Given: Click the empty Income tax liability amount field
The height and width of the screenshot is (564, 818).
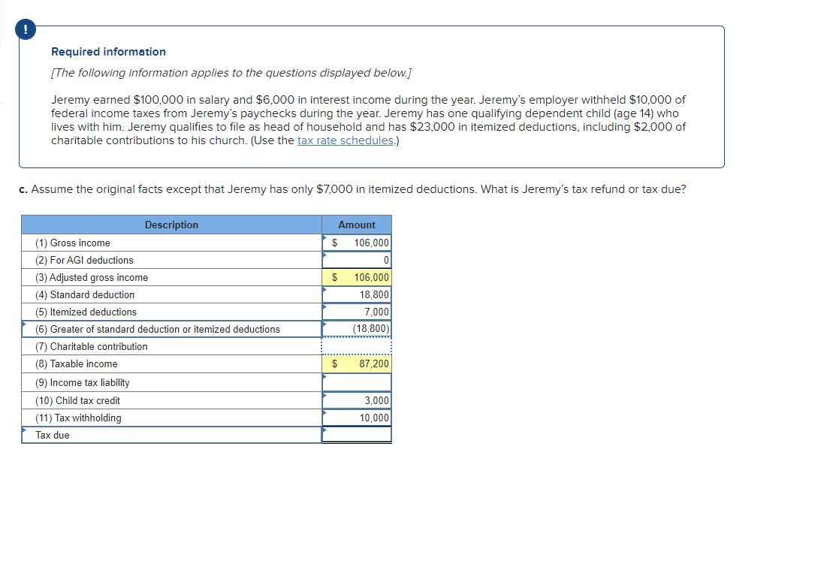Looking at the screenshot, I should click(357, 382).
